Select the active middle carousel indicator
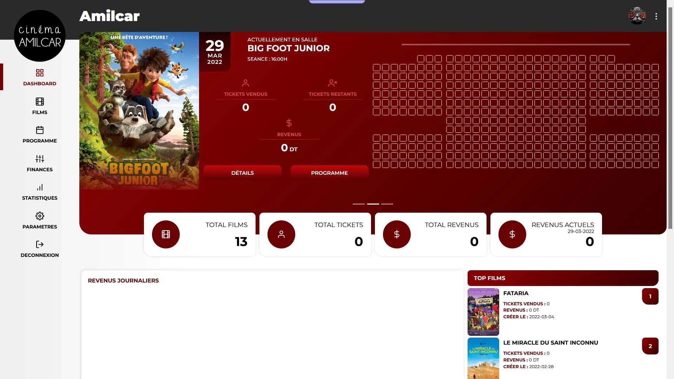This screenshot has height=379, width=674. [373, 204]
